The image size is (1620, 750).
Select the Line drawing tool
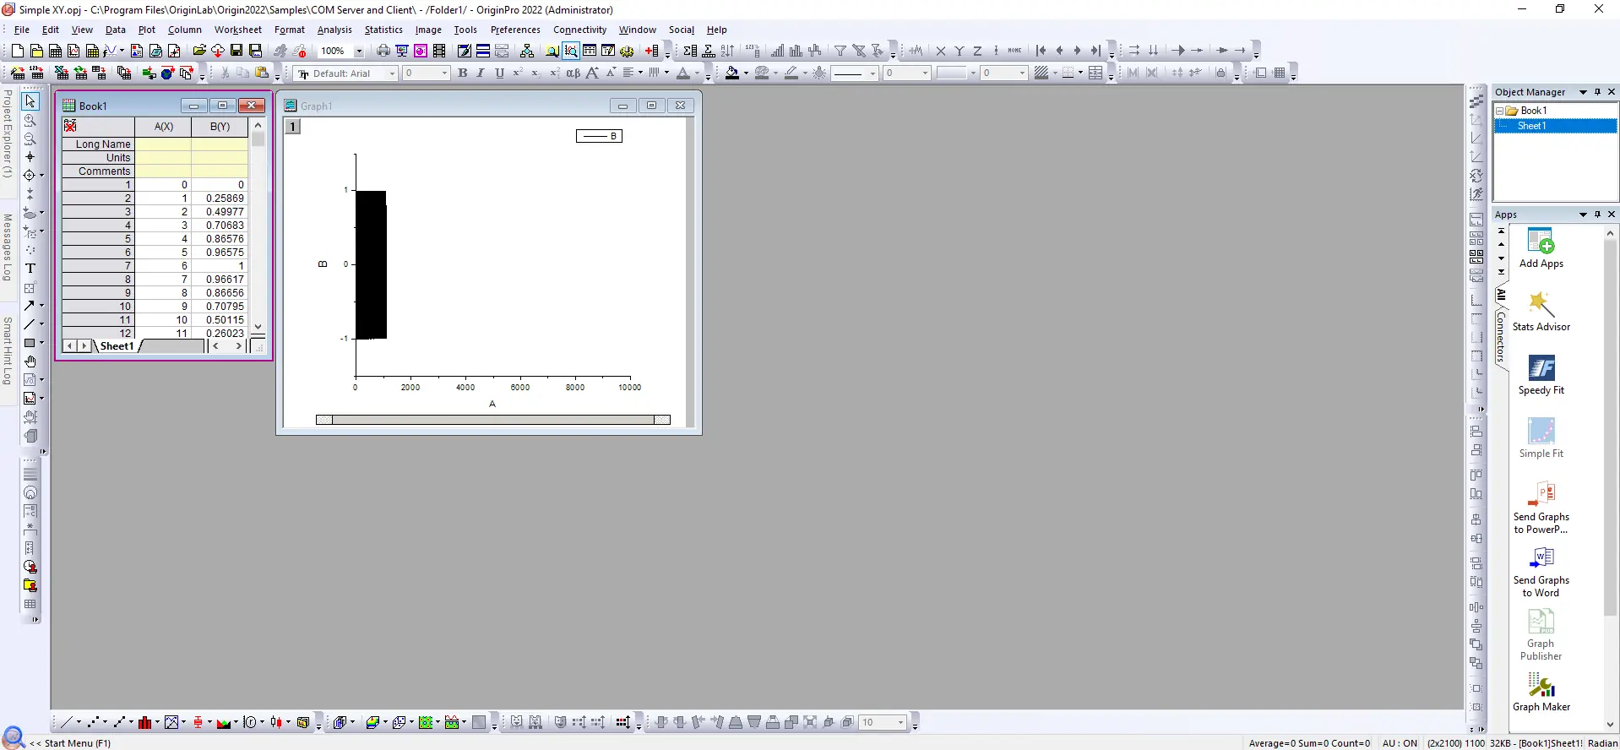(30, 324)
